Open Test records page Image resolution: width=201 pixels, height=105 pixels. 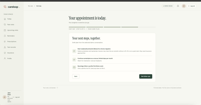(12, 47)
